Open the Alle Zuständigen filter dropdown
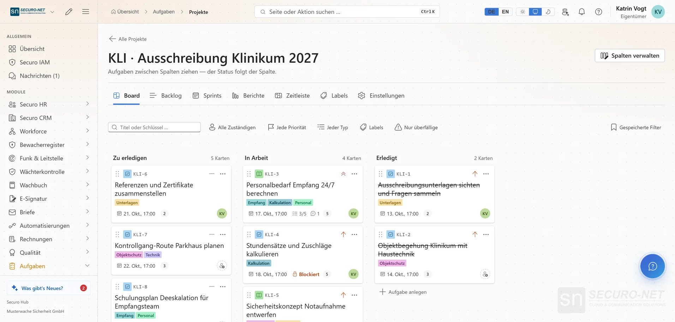This screenshot has height=322, width=675. pyautogui.click(x=232, y=127)
